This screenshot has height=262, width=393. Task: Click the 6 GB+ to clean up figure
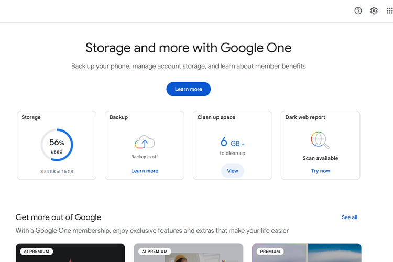(x=232, y=143)
